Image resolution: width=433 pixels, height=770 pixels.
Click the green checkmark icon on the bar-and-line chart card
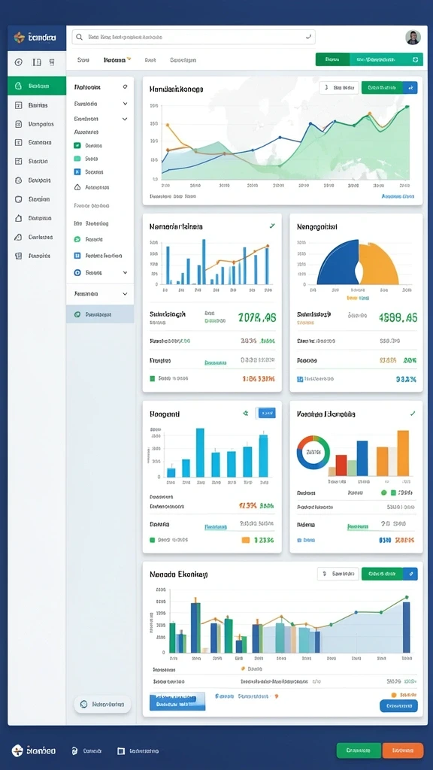tap(272, 226)
